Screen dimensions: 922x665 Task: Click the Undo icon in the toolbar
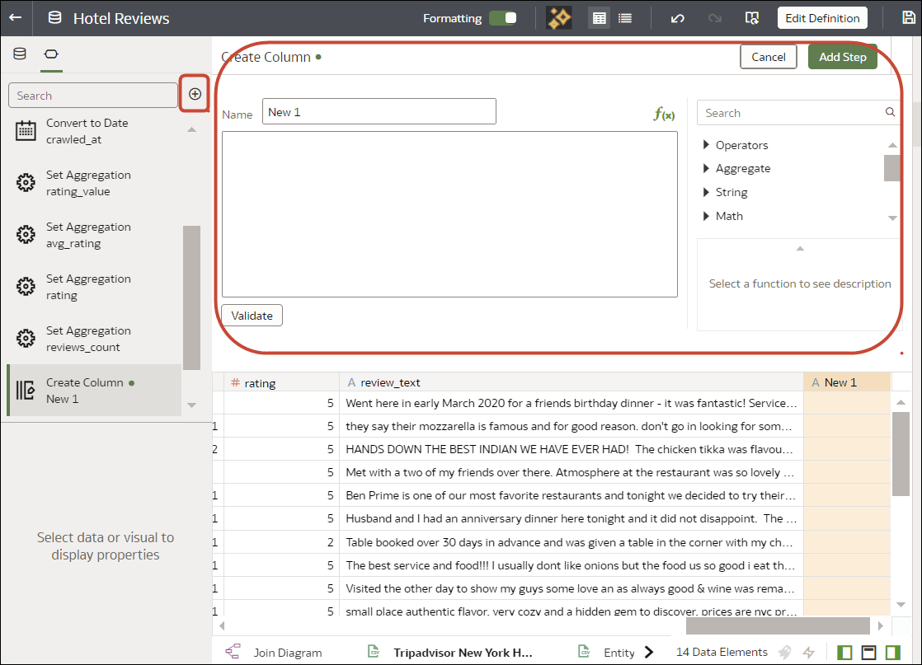(x=676, y=17)
